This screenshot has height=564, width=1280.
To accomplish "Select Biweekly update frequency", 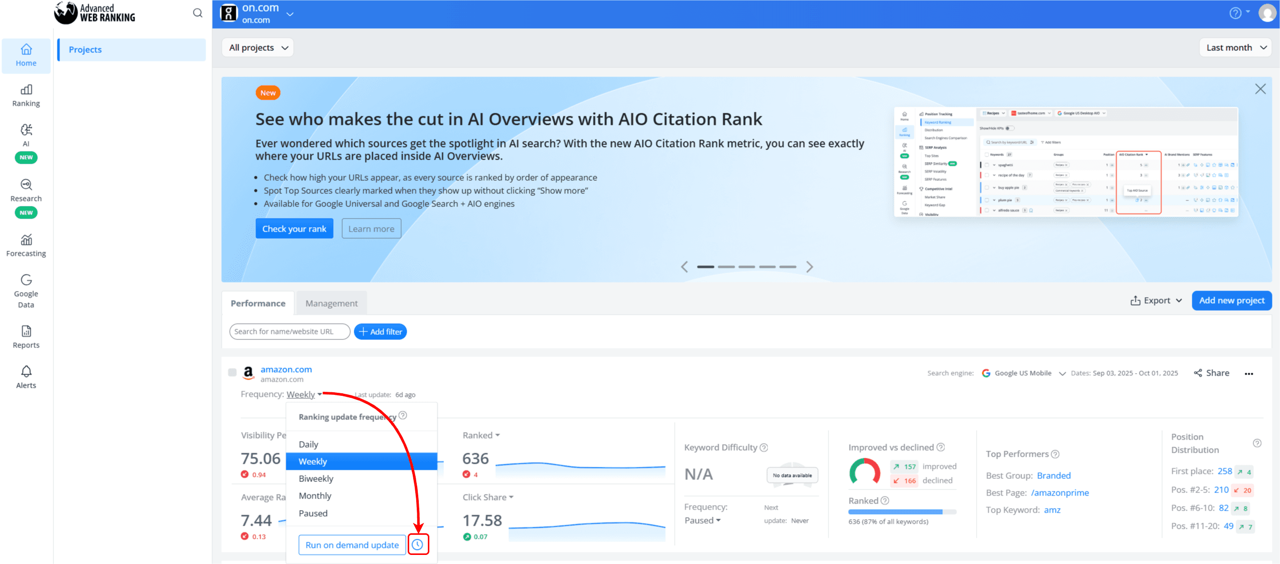I will 361,478.
